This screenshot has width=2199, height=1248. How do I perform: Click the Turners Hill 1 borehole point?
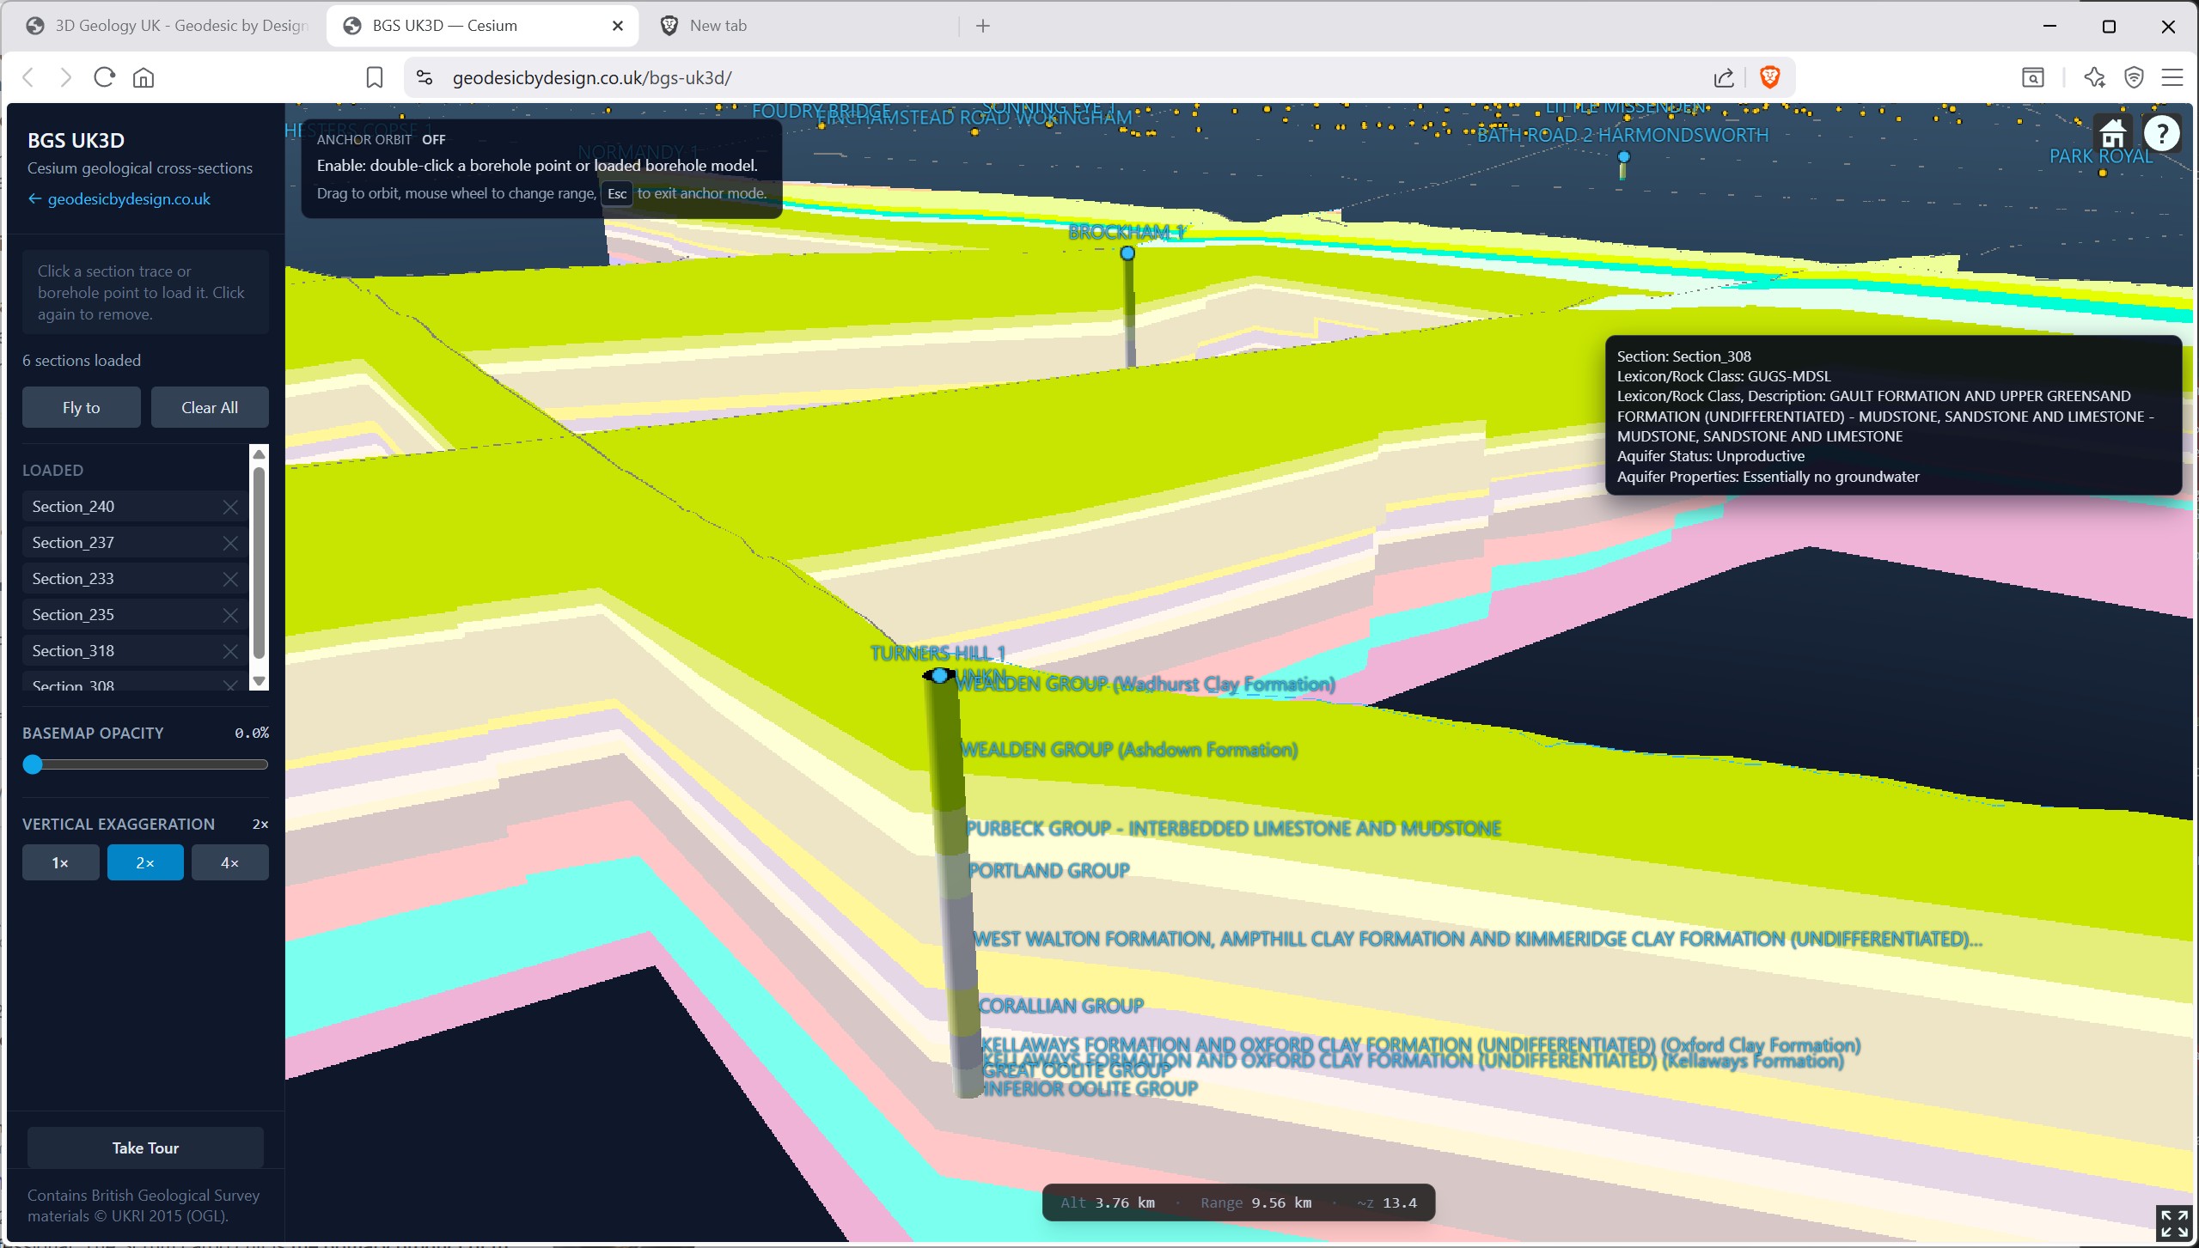point(940,676)
